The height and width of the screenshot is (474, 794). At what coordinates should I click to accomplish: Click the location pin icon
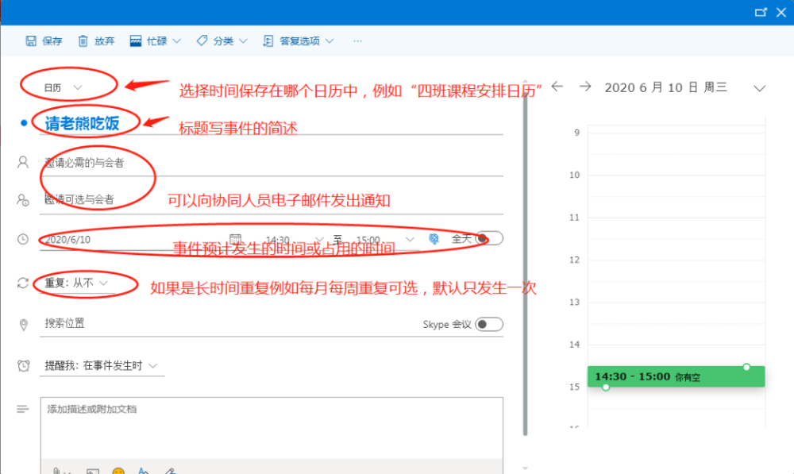(23, 325)
